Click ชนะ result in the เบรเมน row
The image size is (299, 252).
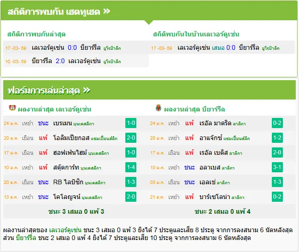click(43, 123)
